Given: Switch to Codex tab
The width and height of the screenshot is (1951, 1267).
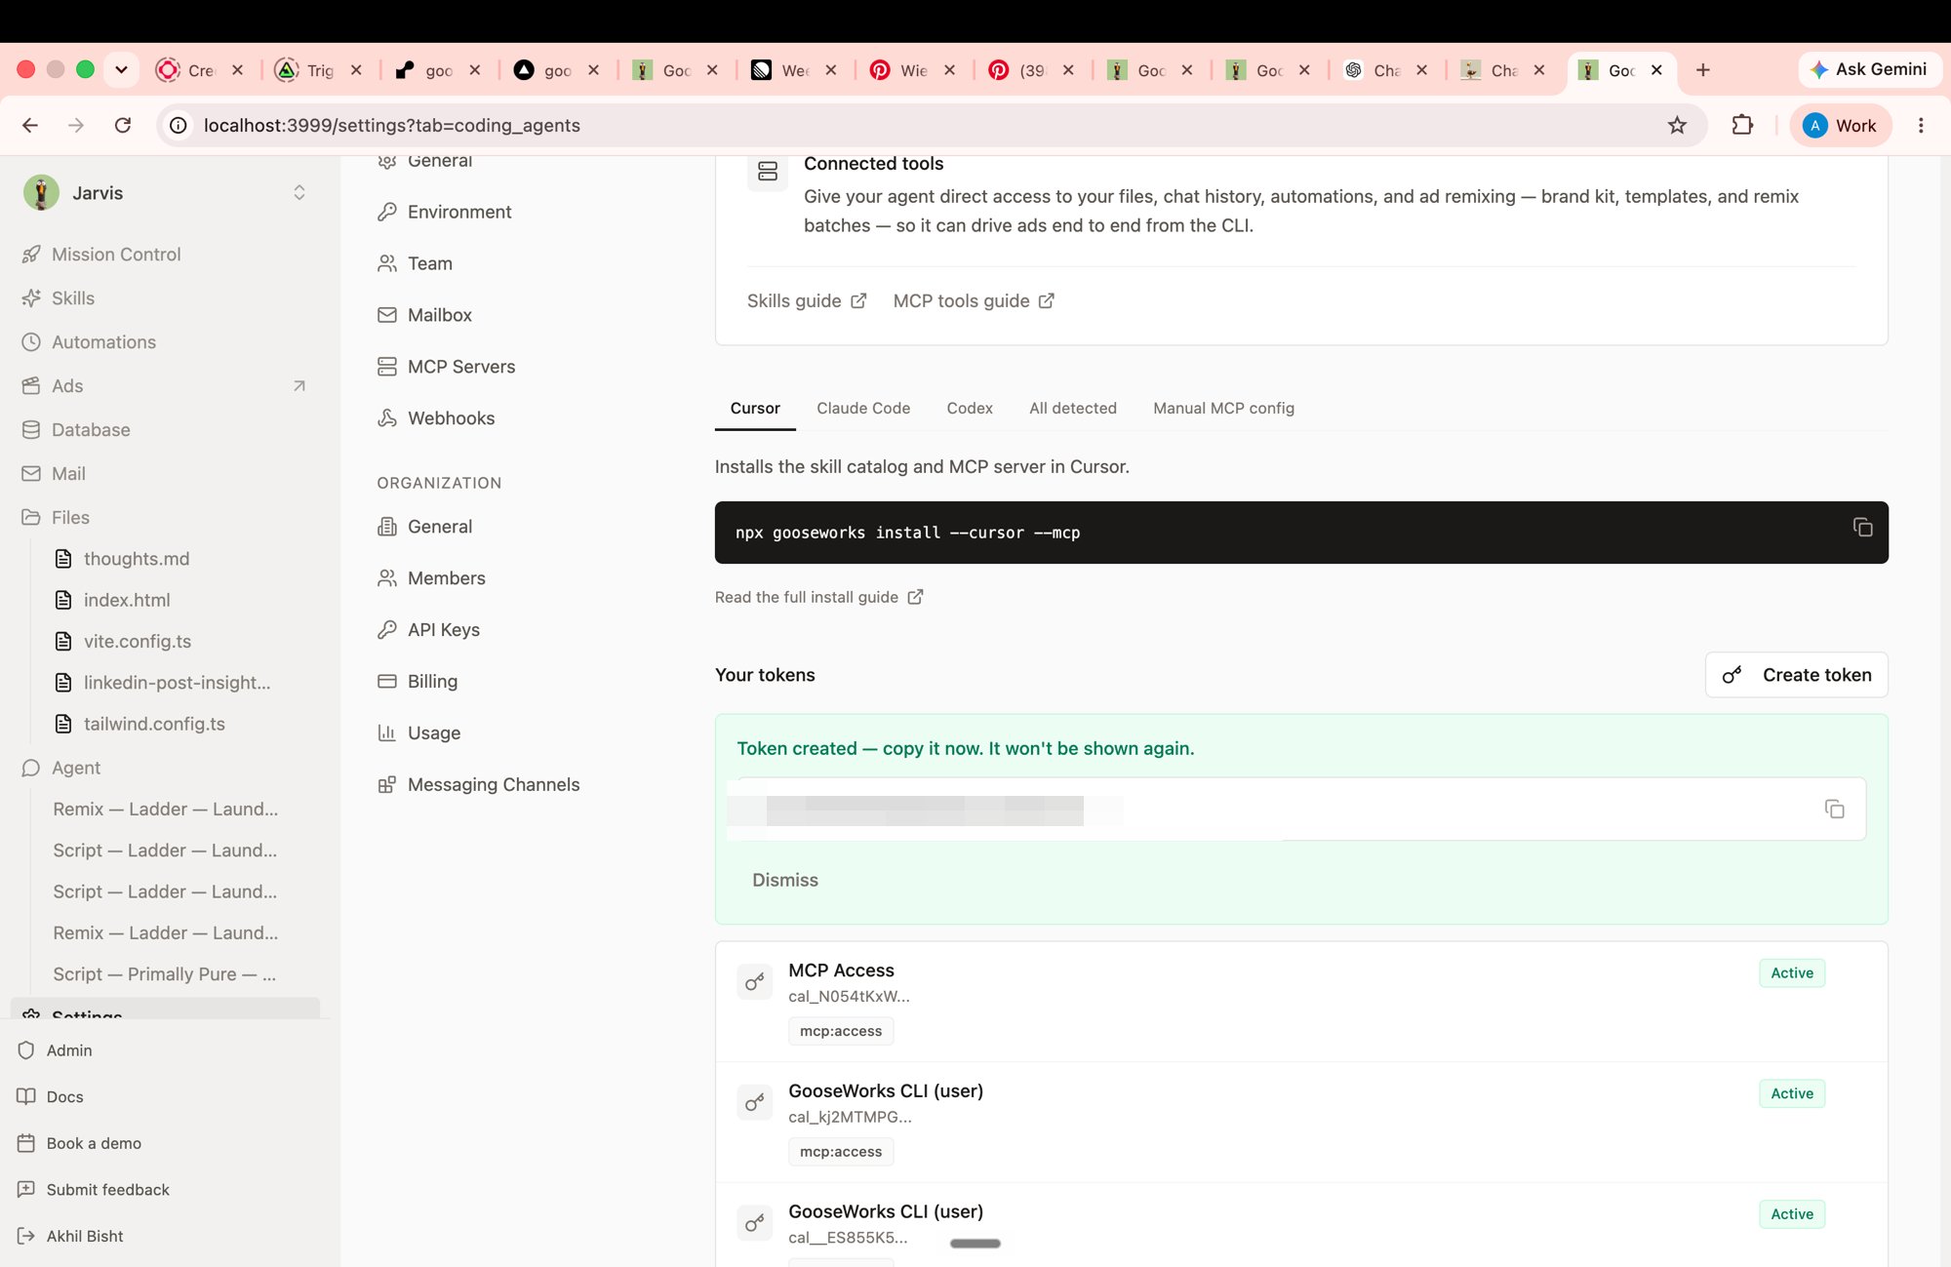Looking at the screenshot, I should tap(970, 408).
